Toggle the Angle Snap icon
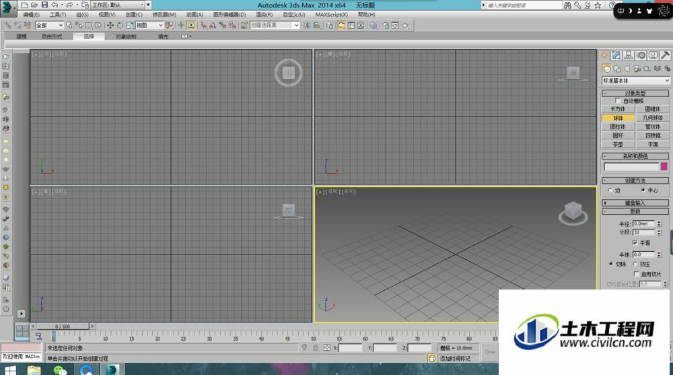Screen dimensions: 673x375 click(213, 26)
